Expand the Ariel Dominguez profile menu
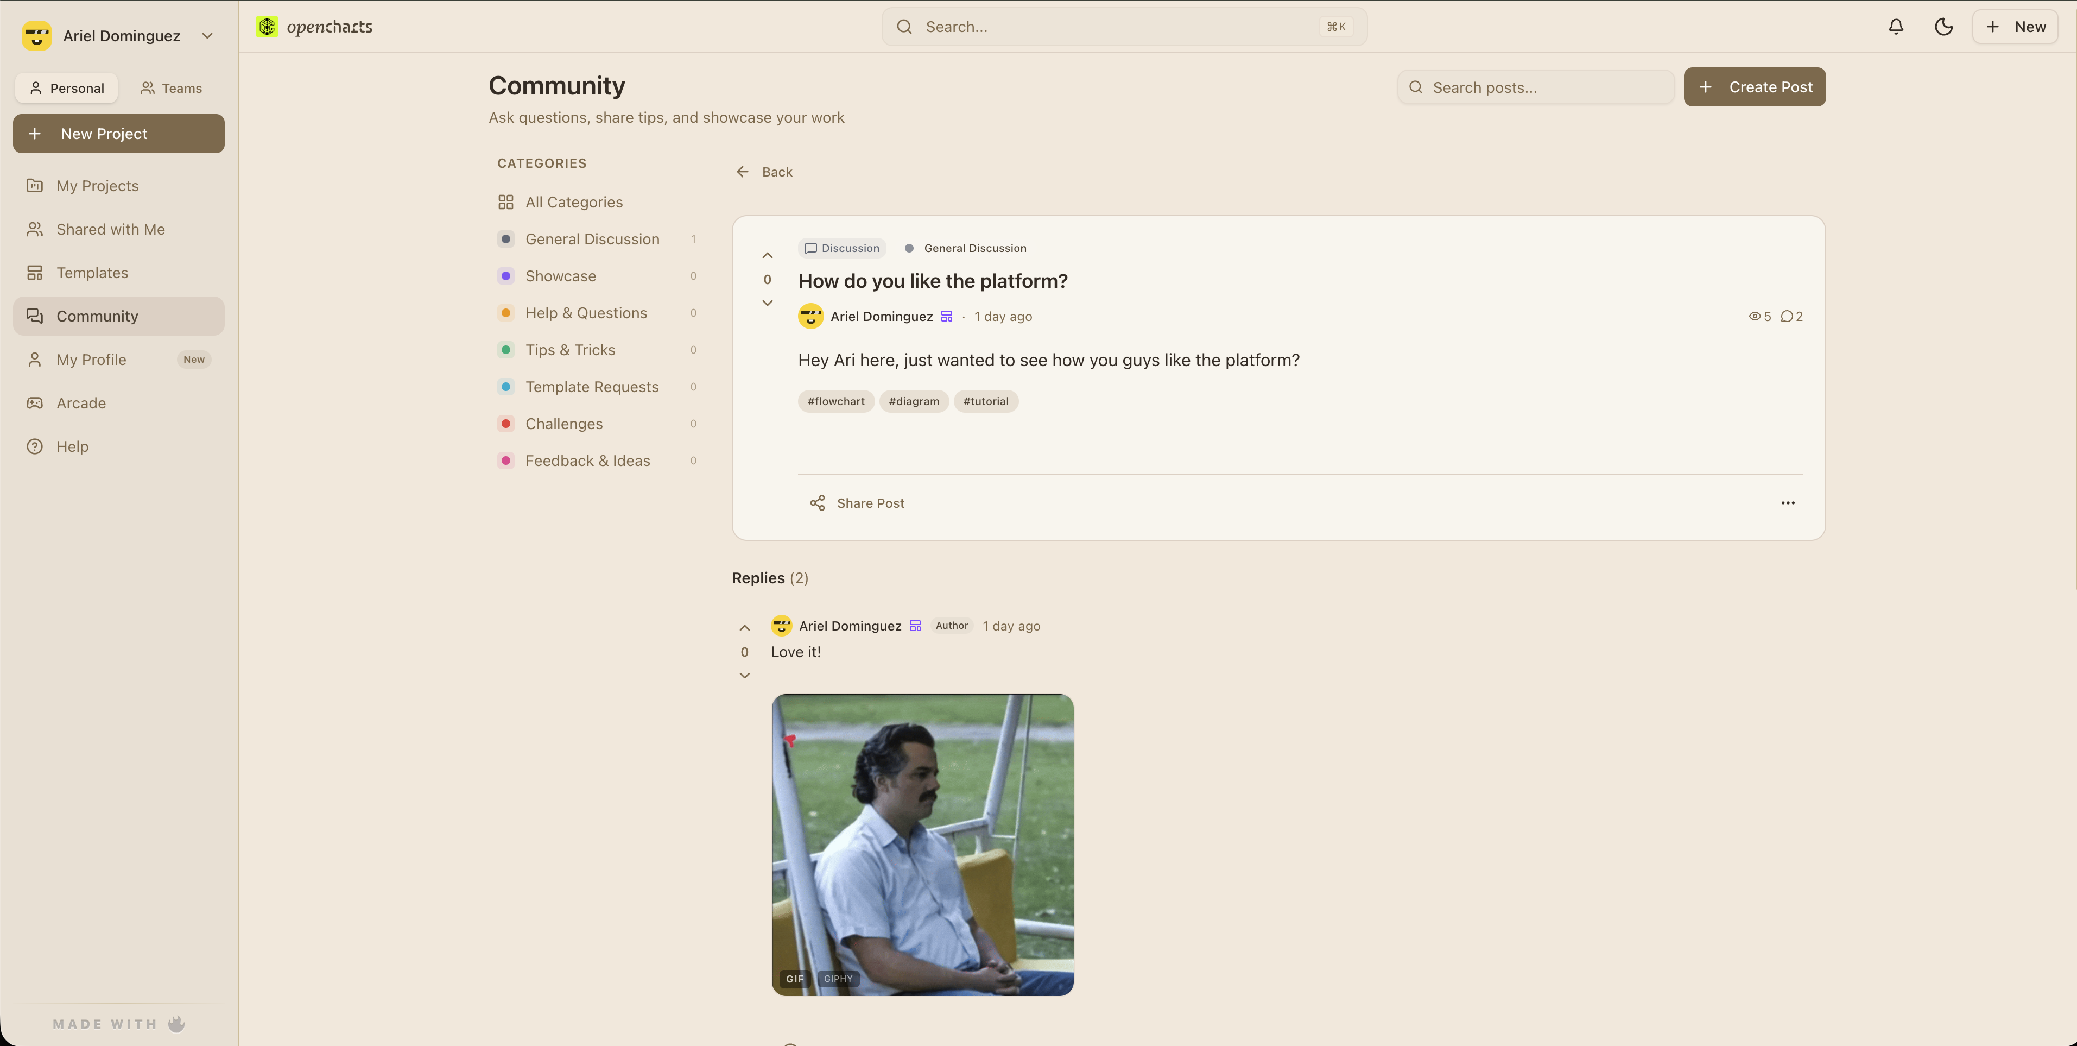 pyautogui.click(x=207, y=35)
